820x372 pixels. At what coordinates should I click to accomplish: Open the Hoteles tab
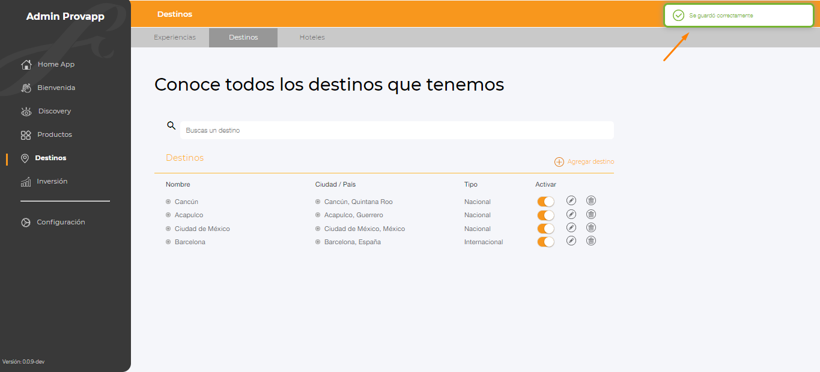click(x=312, y=37)
